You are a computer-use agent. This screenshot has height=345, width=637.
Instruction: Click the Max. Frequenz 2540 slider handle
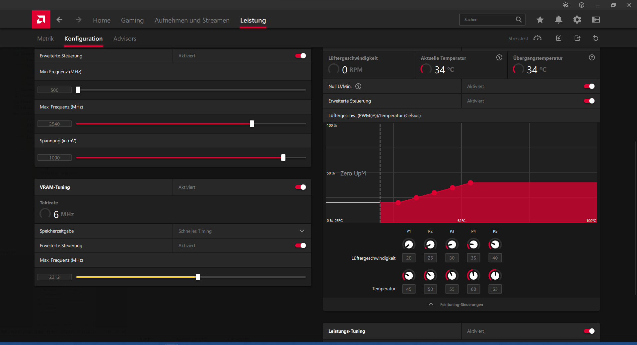[252, 124]
